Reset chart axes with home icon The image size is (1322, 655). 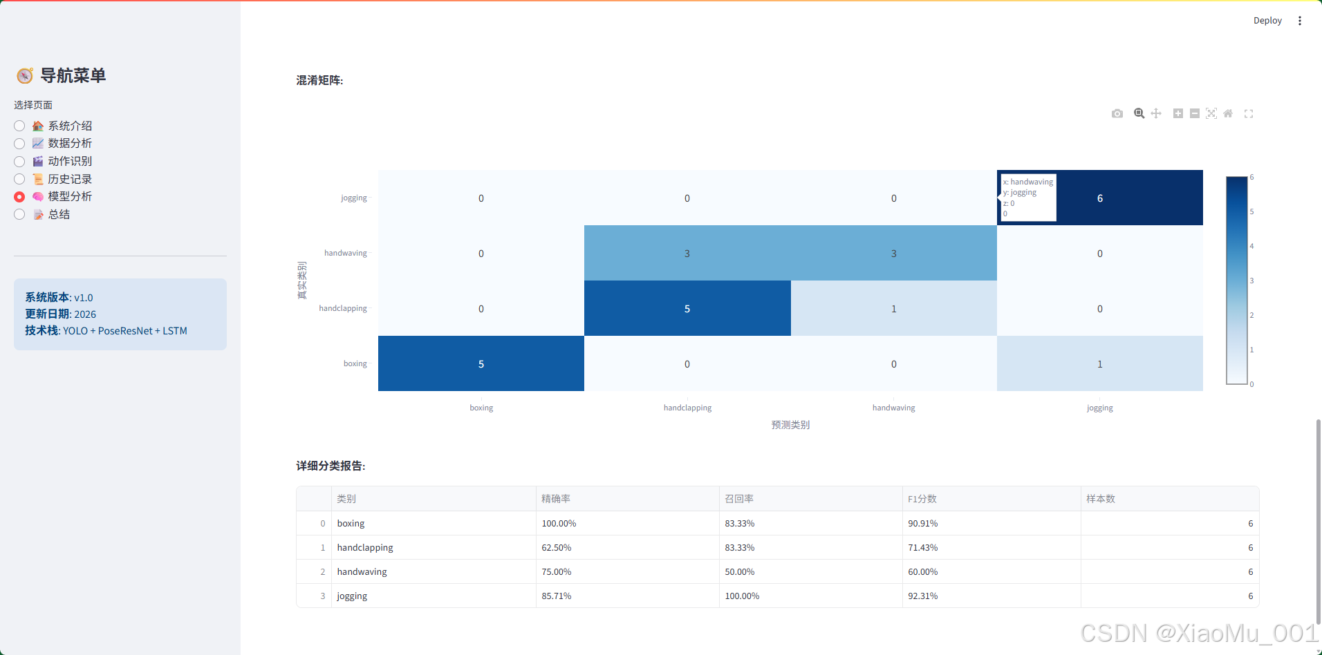click(1228, 113)
